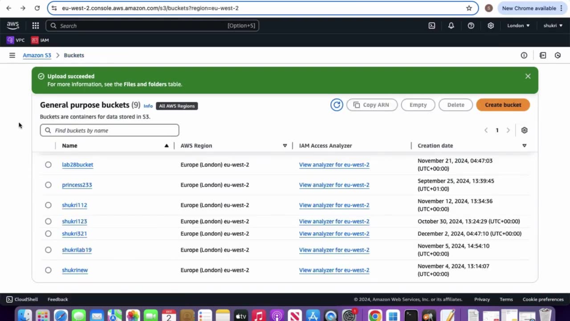This screenshot has height=321, width=570.
Task: Sort by AWS Region column arrow
Action: (285, 146)
